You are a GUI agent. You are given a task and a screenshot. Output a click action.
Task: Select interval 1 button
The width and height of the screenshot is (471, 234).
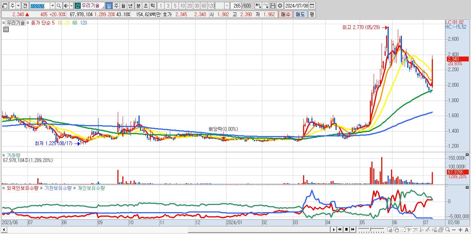point(161,6)
